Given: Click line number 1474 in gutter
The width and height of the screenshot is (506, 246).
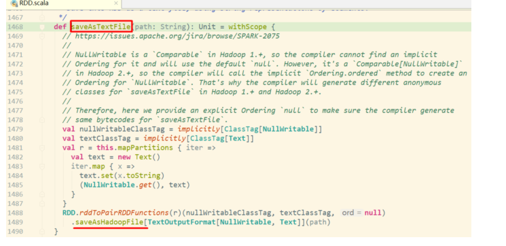Looking at the screenshot, I should coord(16,83).
